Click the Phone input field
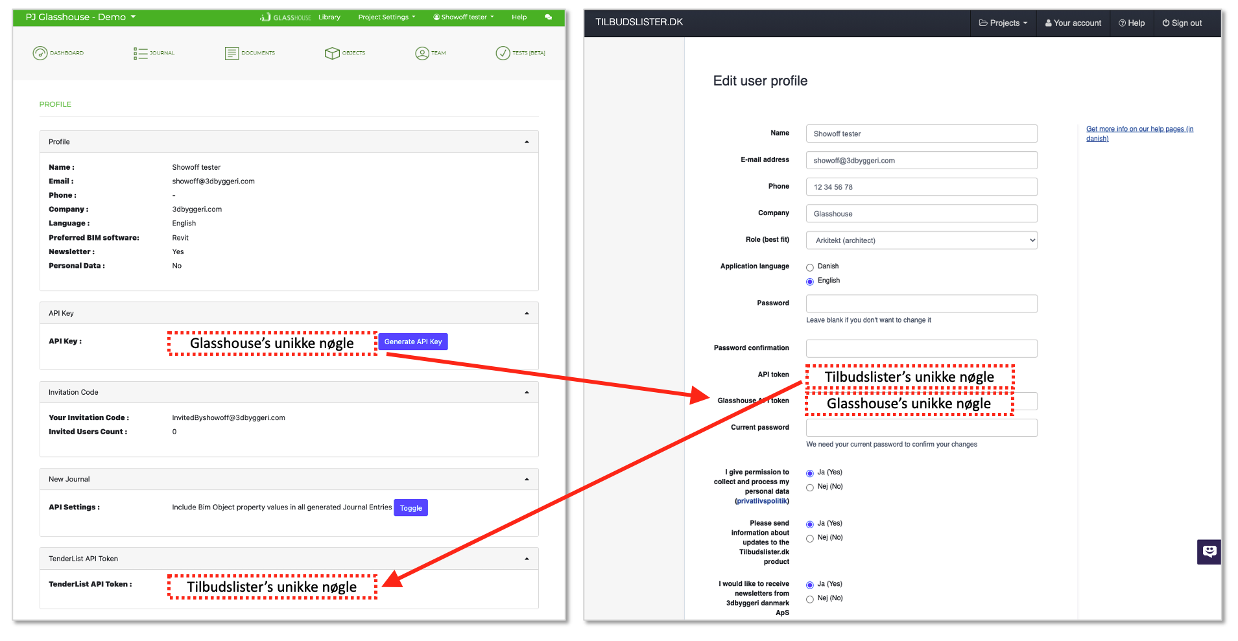The width and height of the screenshot is (1238, 641). [x=922, y=187]
